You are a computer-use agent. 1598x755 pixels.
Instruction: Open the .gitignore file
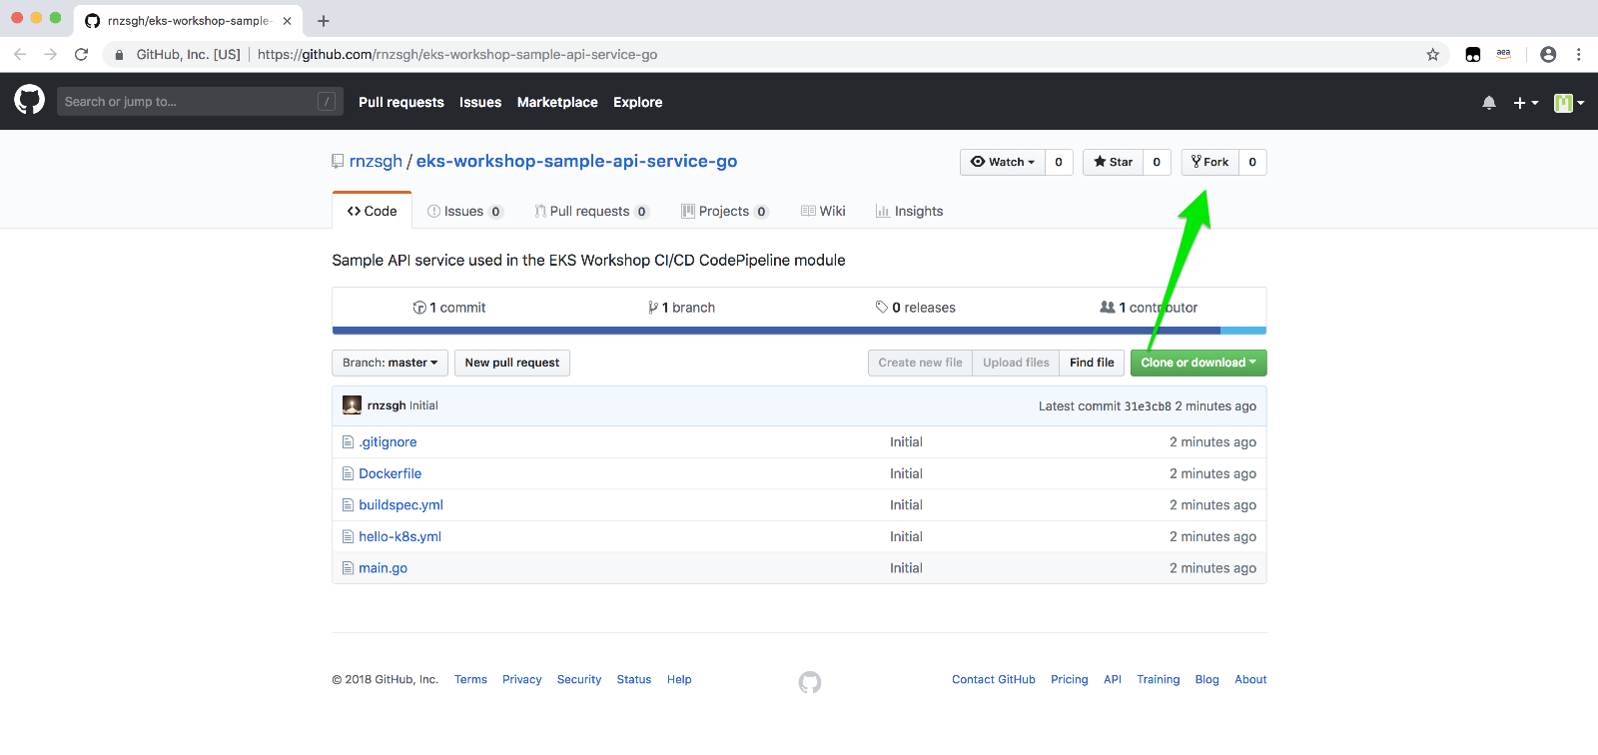point(388,442)
